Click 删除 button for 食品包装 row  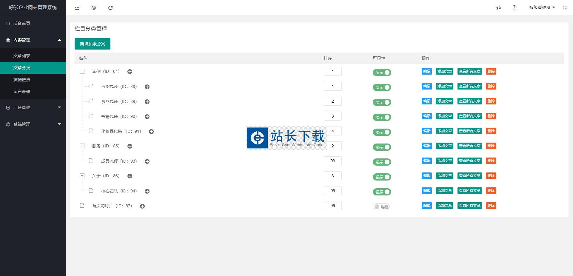tap(491, 101)
